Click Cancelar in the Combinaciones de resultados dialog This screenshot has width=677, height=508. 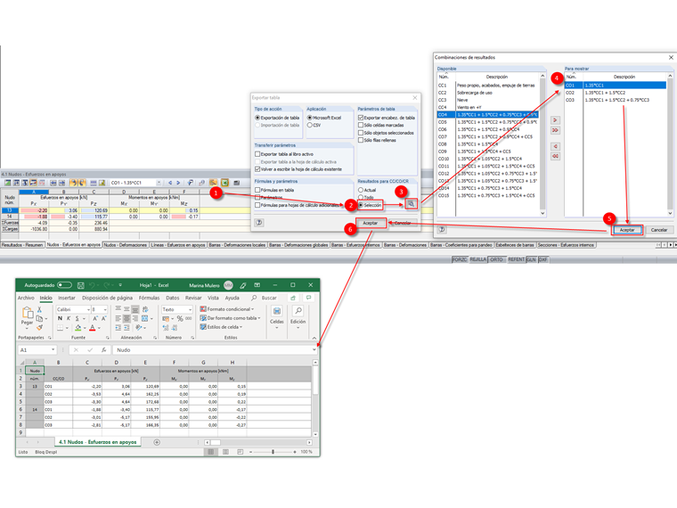[x=659, y=230]
